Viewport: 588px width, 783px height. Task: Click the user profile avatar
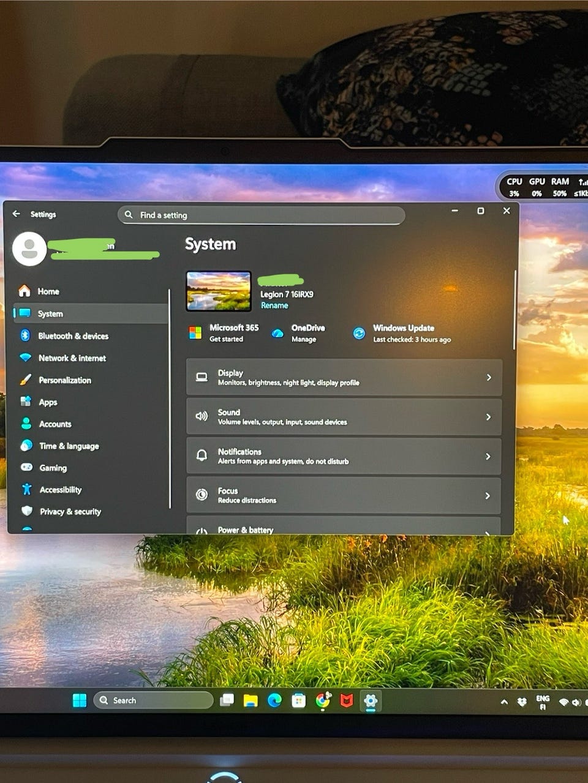coord(29,249)
